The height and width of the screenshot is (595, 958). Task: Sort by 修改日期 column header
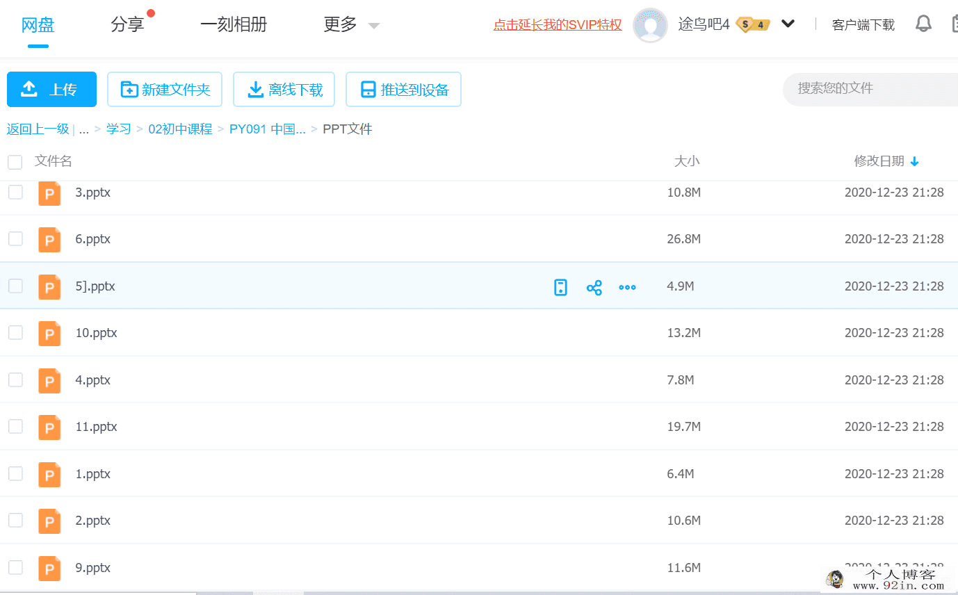879,161
